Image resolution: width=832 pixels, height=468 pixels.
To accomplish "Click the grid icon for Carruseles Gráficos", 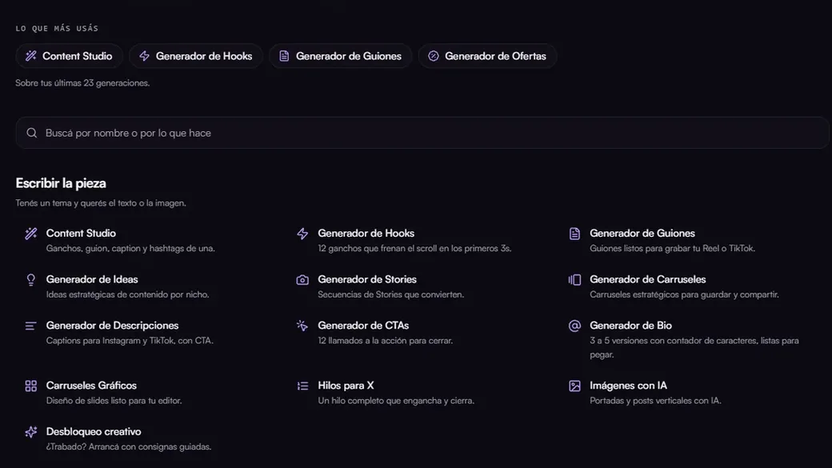I will pos(30,386).
